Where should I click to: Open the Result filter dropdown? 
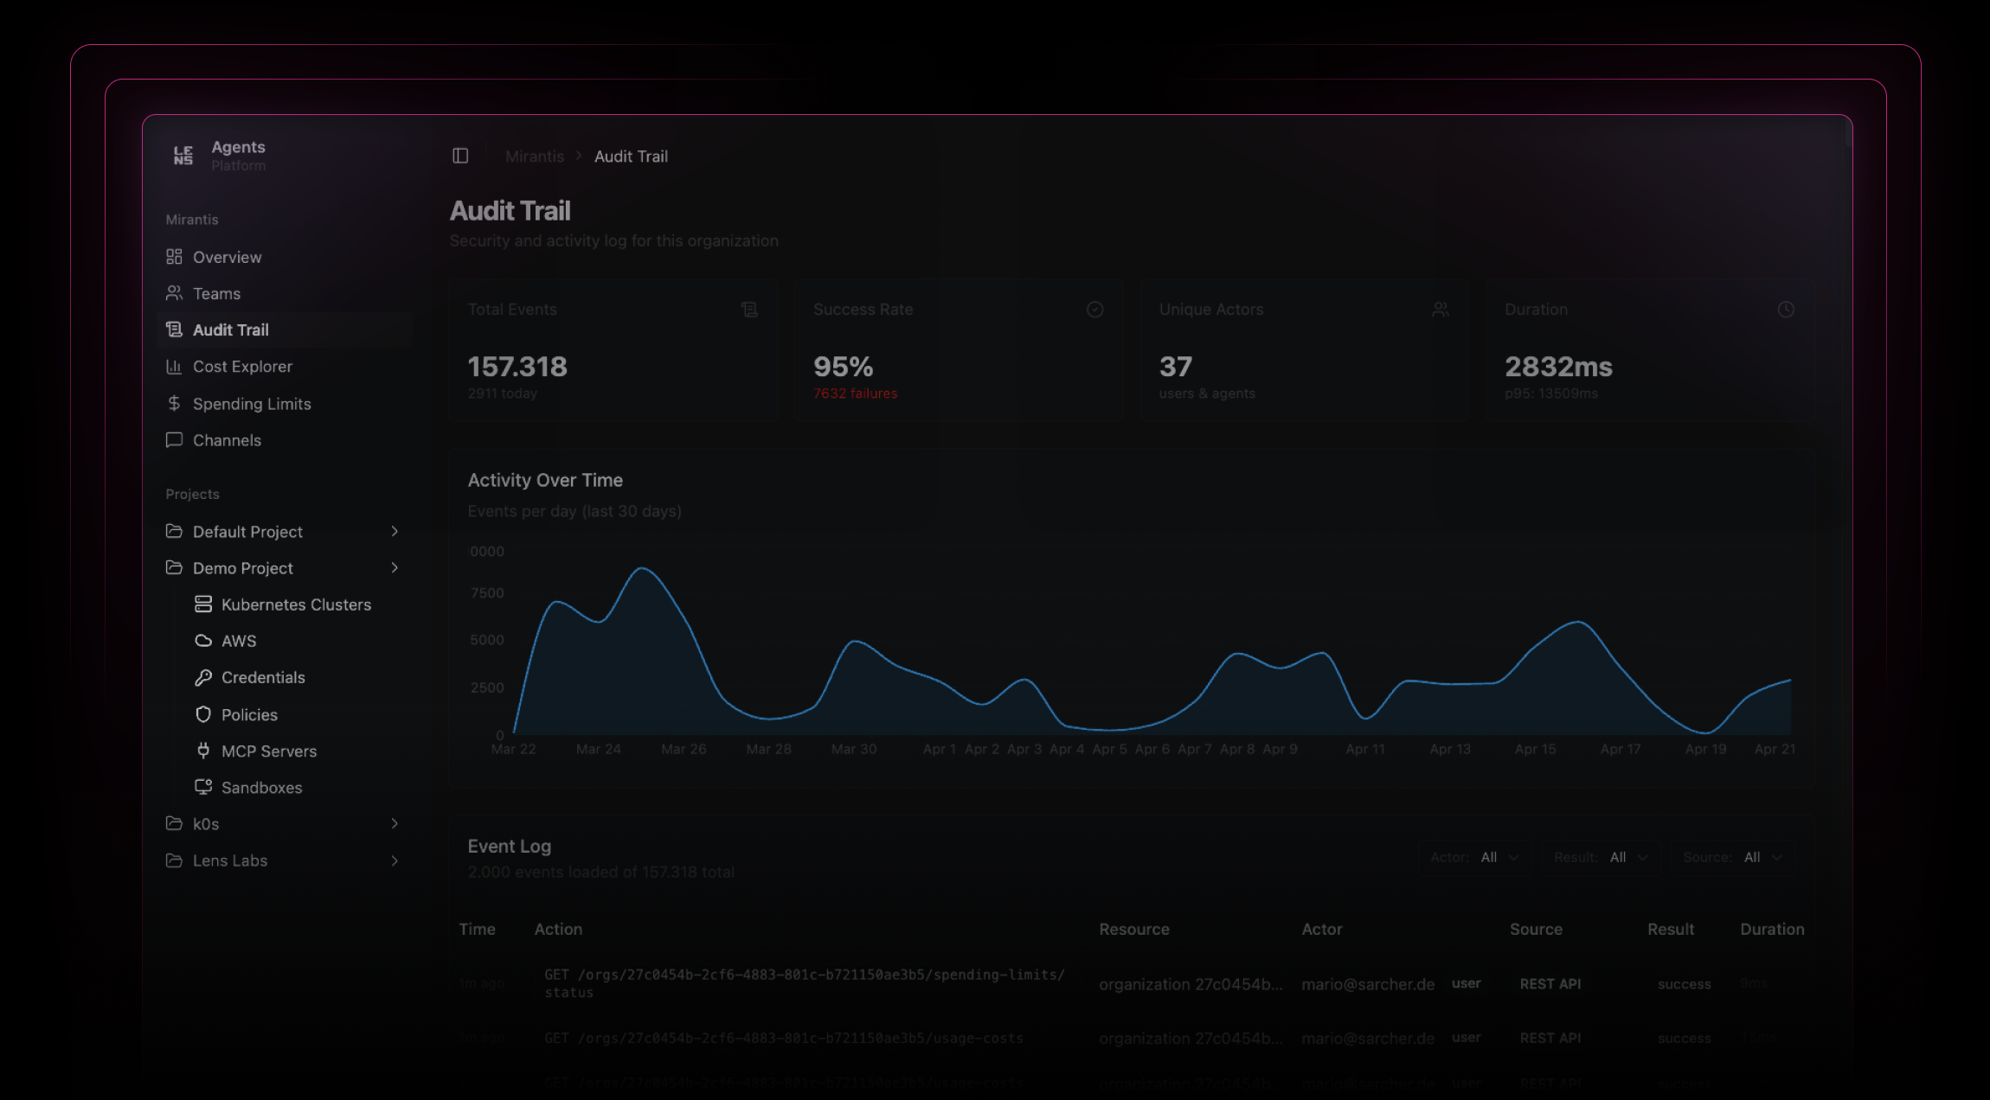click(1601, 857)
